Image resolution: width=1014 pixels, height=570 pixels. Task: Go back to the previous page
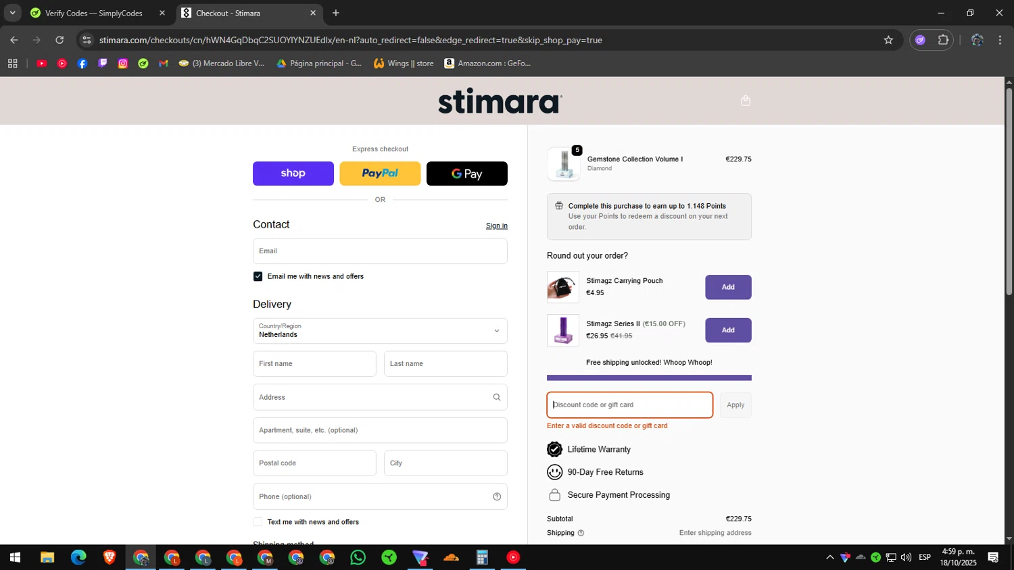point(14,40)
